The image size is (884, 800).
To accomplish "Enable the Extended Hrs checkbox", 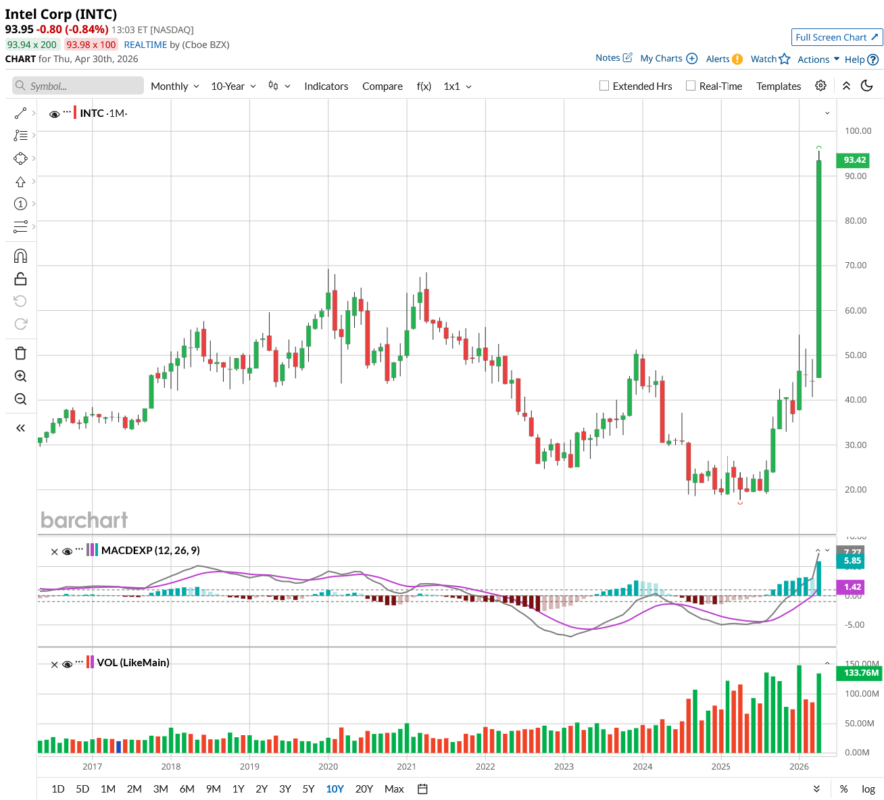I will pos(604,86).
